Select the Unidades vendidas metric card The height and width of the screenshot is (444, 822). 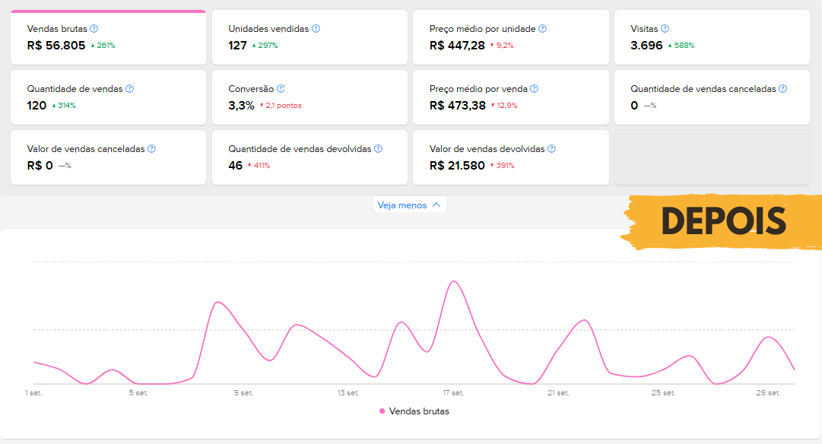point(309,38)
